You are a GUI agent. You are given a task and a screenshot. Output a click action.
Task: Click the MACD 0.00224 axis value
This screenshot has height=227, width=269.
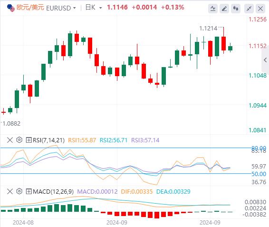point(255,208)
